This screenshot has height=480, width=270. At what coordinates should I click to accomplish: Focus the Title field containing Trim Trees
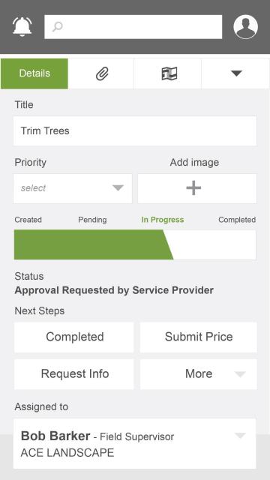pos(135,131)
